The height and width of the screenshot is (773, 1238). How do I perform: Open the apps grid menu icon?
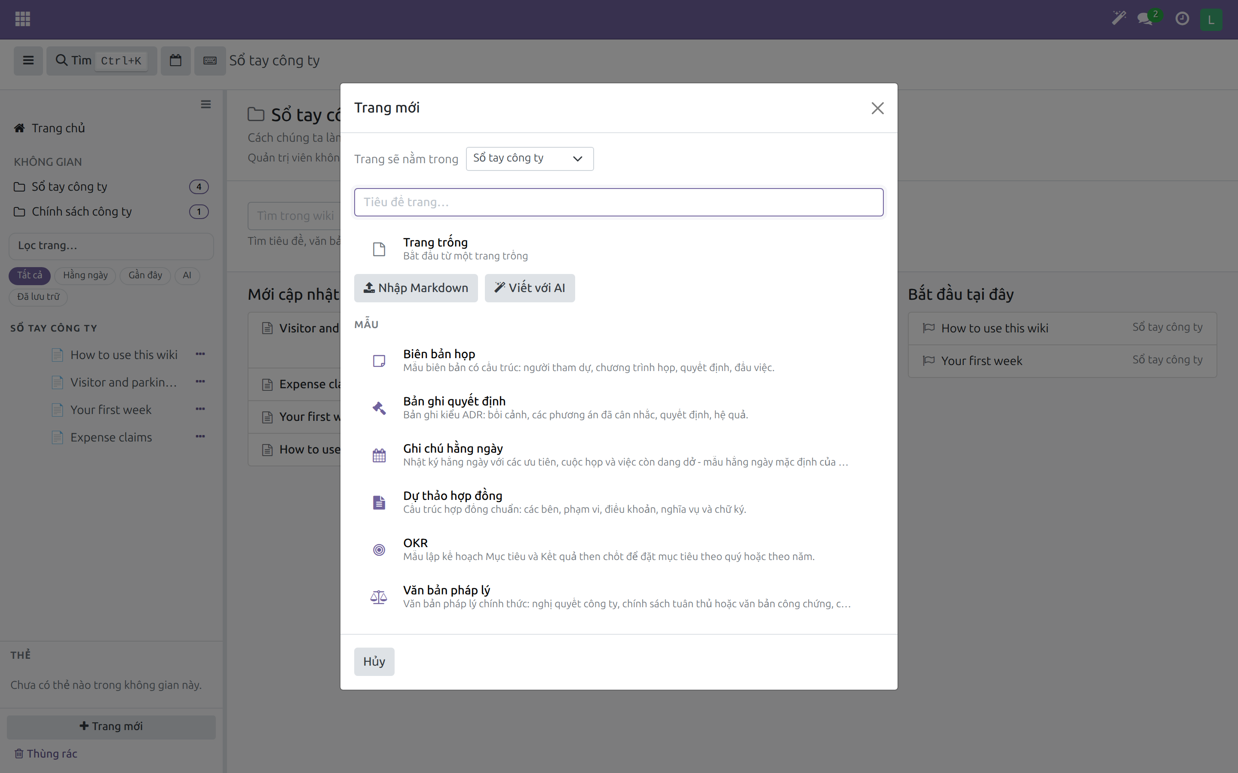click(22, 19)
